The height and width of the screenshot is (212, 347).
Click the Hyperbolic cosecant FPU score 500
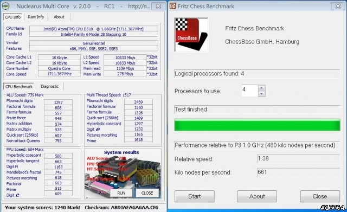pyautogui.click(x=58, y=156)
